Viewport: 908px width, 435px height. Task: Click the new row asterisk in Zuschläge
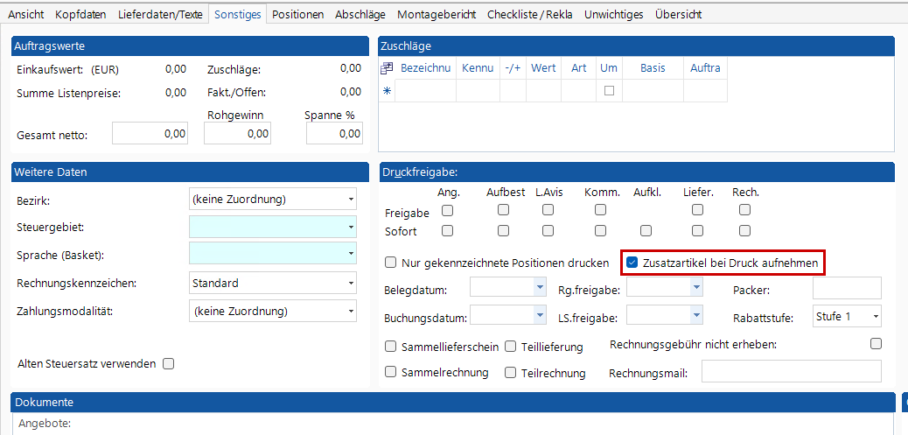387,90
